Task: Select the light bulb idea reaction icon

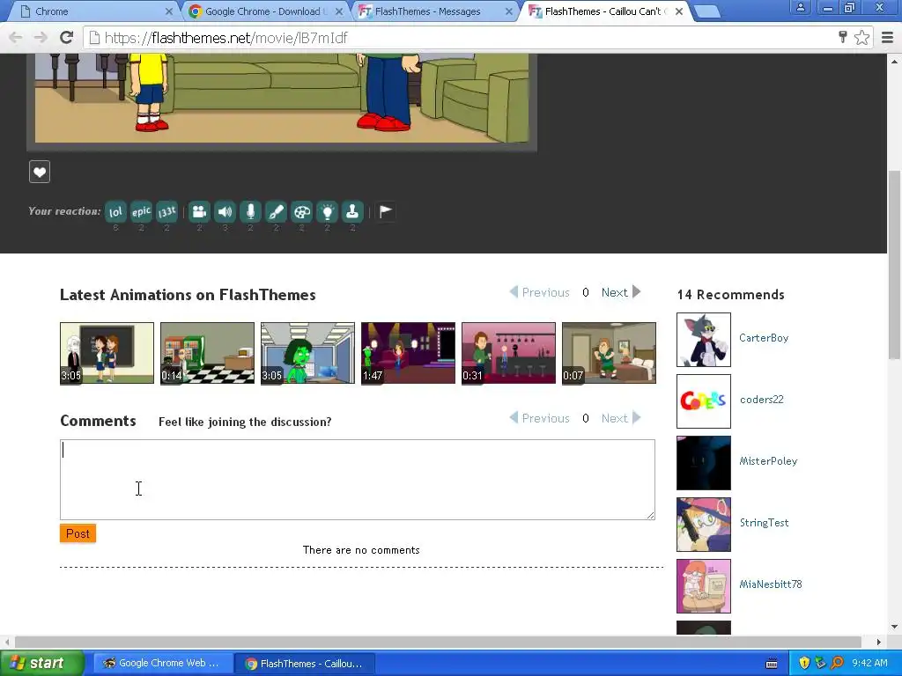Action: click(x=327, y=211)
